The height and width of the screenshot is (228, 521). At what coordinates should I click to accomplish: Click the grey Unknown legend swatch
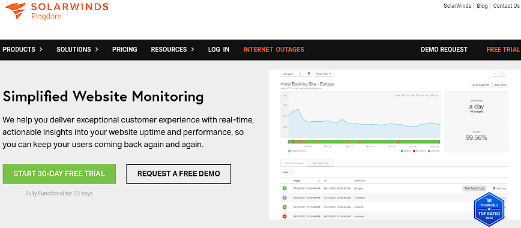[x=429, y=151]
